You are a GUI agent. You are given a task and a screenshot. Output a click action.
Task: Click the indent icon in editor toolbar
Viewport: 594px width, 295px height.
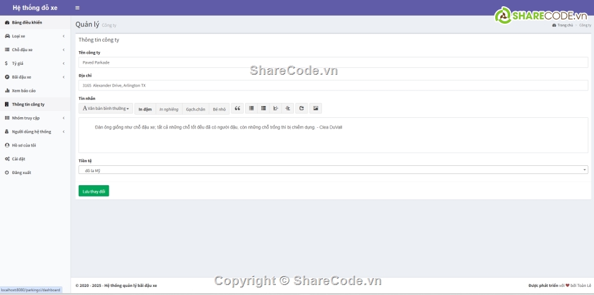[x=288, y=109]
